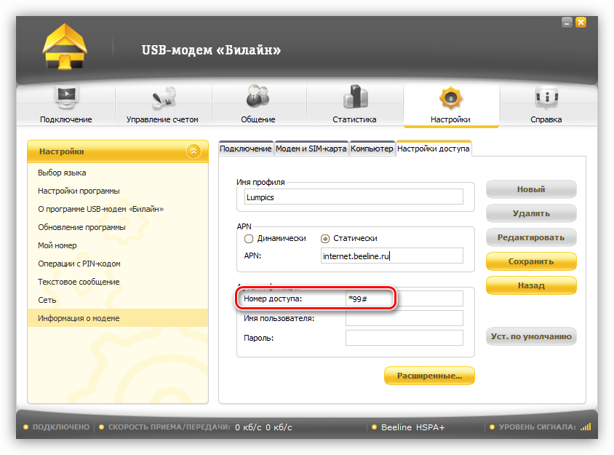Click the Имя пользователя input field
614x455 pixels.
coord(404,318)
